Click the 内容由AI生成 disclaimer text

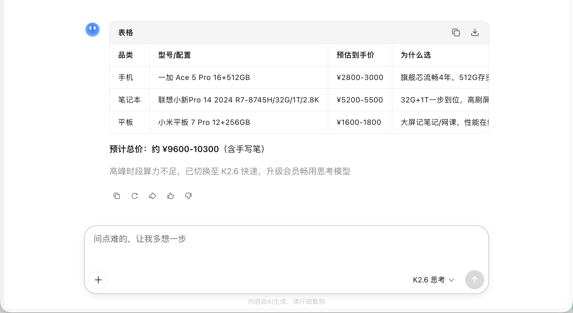286,301
